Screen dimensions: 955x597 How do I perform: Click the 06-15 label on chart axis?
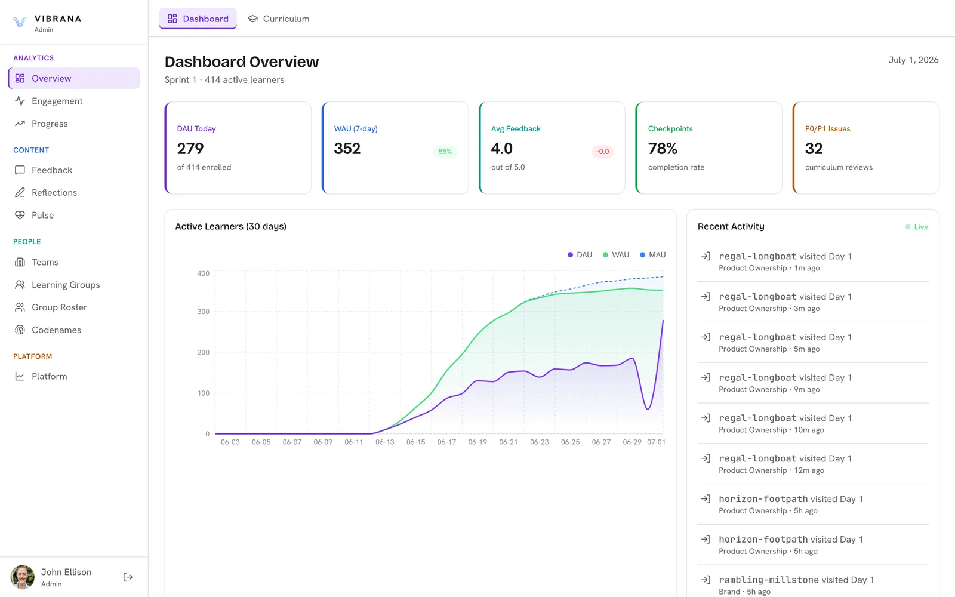click(x=415, y=442)
